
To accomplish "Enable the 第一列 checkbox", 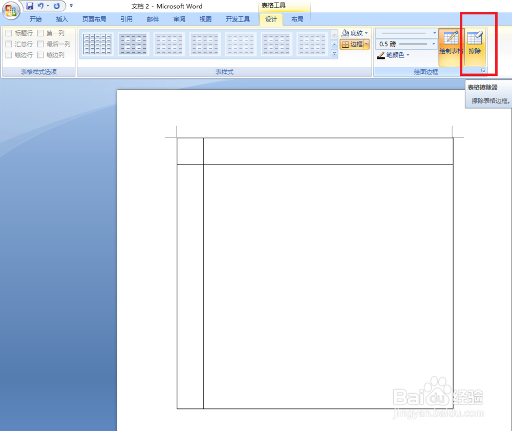I will (40, 33).
